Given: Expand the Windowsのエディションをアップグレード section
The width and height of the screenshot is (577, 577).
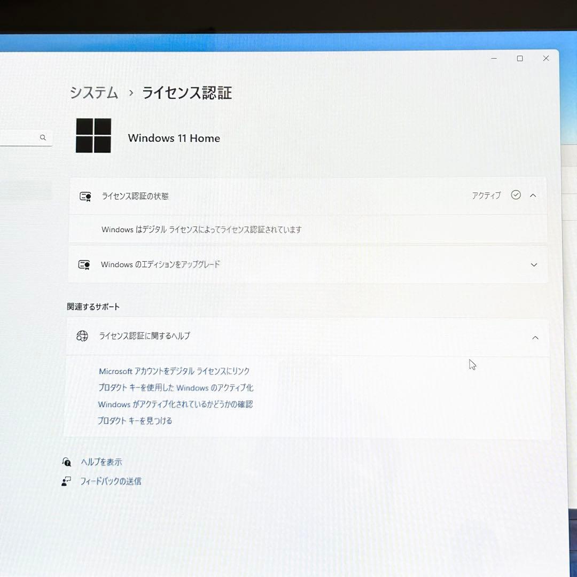Looking at the screenshot, I should (533, 264).
